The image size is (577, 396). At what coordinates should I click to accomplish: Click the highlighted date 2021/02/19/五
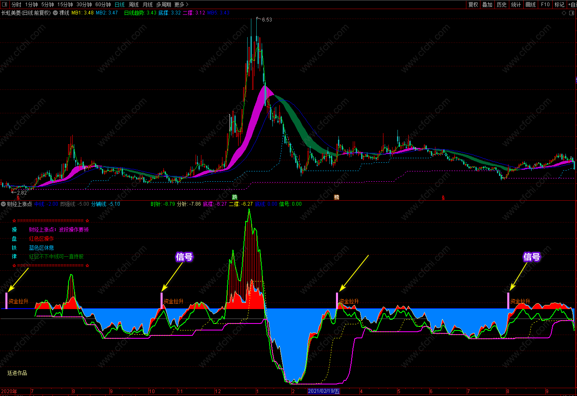pos(324,391)
